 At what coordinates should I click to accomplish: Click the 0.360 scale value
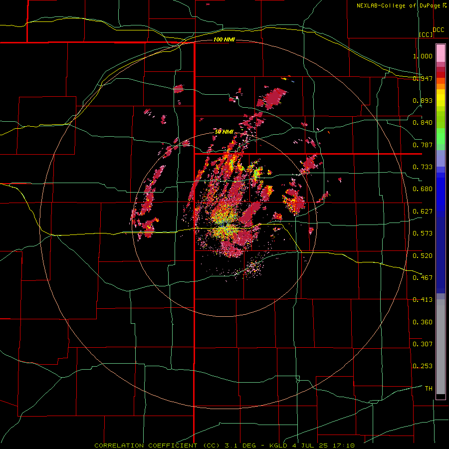[x=423, y=322]
